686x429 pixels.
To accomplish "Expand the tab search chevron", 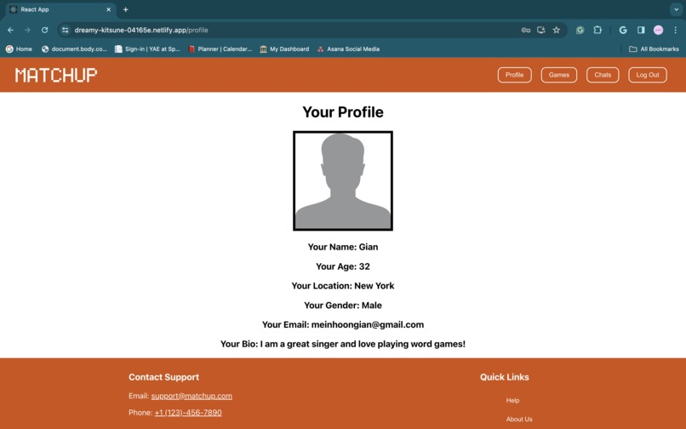I will pos(676,9).
